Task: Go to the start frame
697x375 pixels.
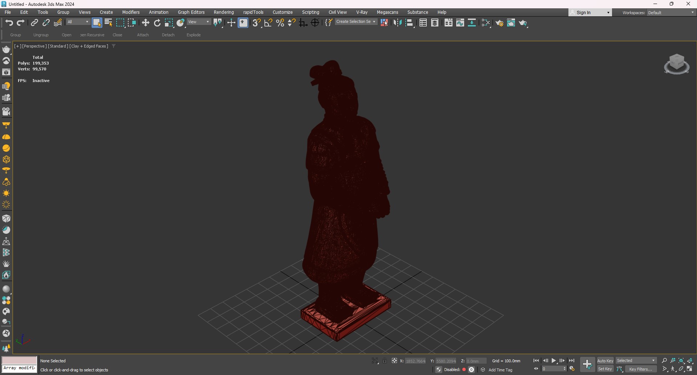Action: [x=536, y=361]
